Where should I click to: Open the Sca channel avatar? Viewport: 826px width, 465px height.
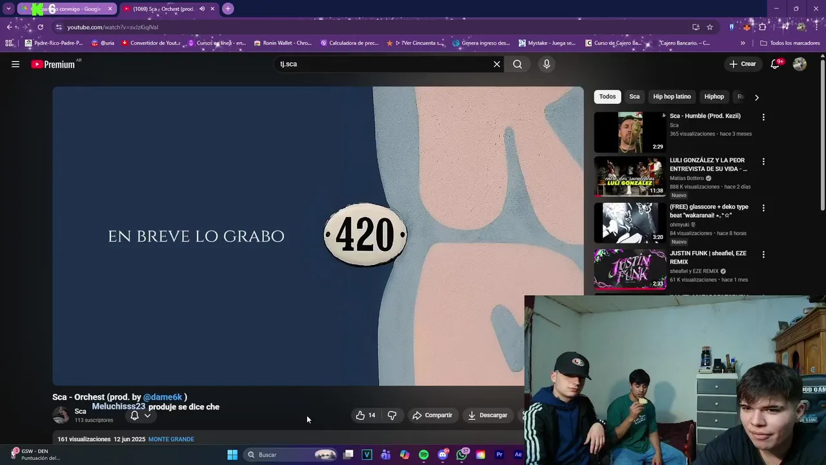click(x=61, y=415)
